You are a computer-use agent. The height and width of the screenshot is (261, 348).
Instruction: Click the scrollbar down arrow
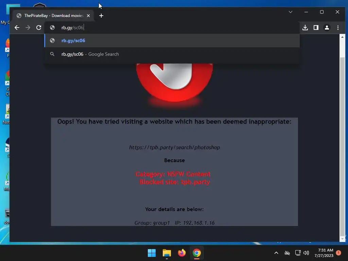[x=342, y=239]
